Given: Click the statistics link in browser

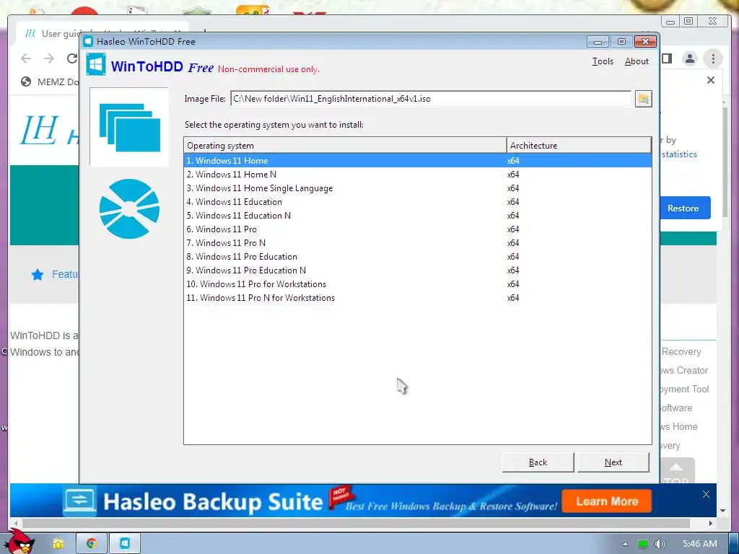Looking at the screenshot, I should (679, 154).
